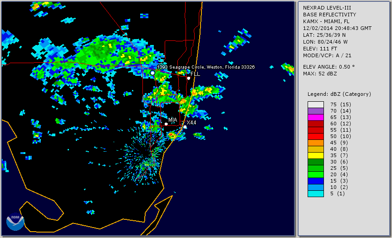Click the 65 dBZ magenta legend swatch

pos(316,117)
